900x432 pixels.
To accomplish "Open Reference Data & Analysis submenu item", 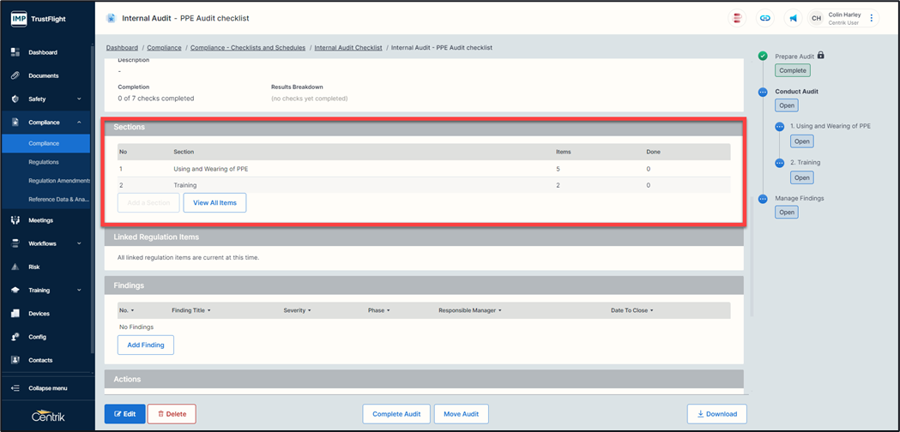I will point(58,200).
